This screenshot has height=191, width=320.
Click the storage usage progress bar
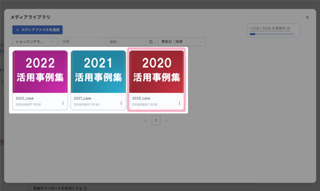[x=272, y=34]
